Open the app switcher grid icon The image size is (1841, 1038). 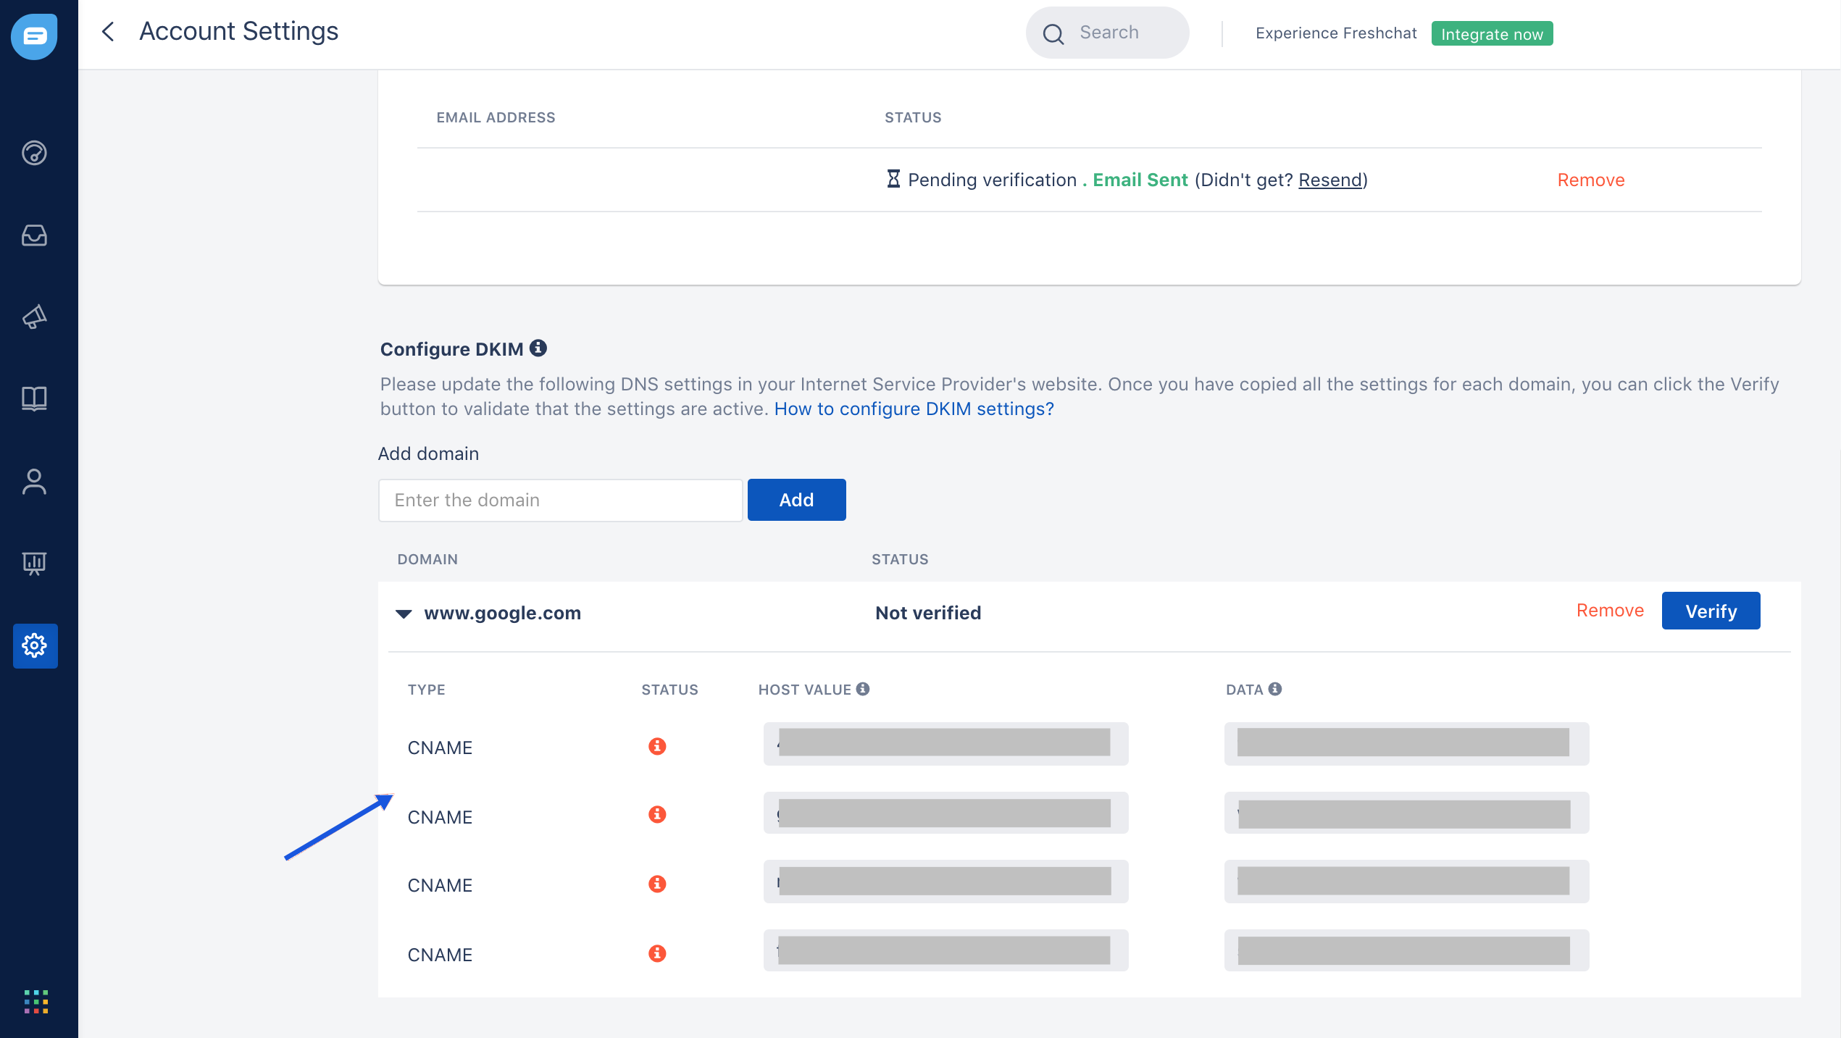click(36, 1002)
